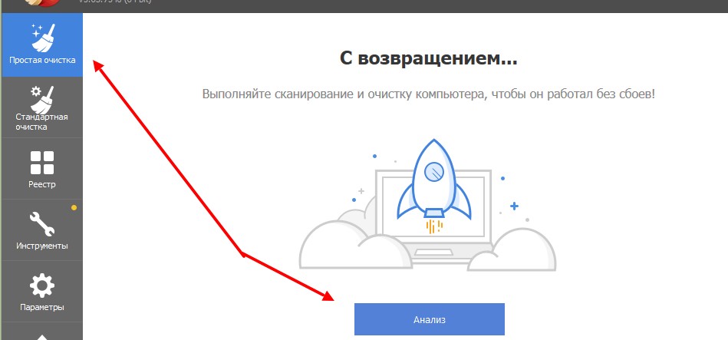Screen dimensions: 728x340
Task: Start scan with the Анализ button
Action: pyautogui.click(x=430, y=319)
